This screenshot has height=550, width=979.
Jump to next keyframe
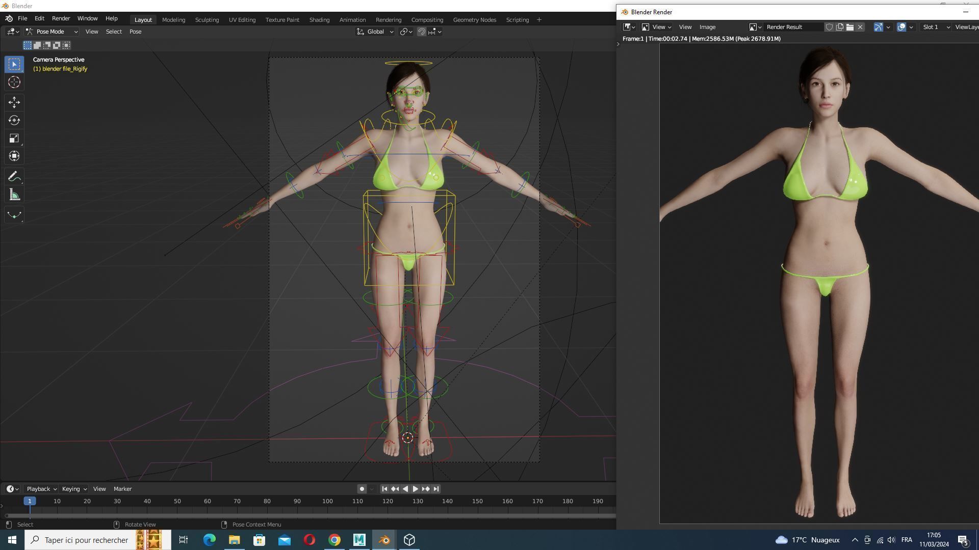click(x=426, y=489)
